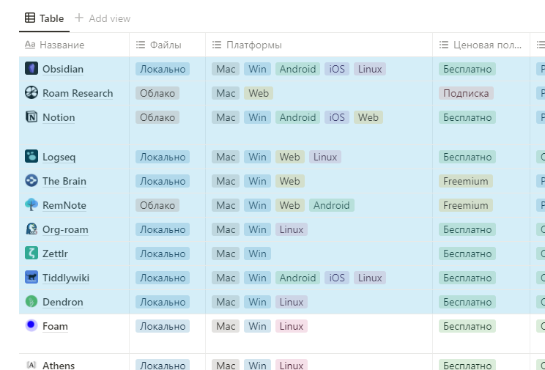Screen dimensions: 545x370
Task: Click the Notion page icon
Action: coord(31,116)
